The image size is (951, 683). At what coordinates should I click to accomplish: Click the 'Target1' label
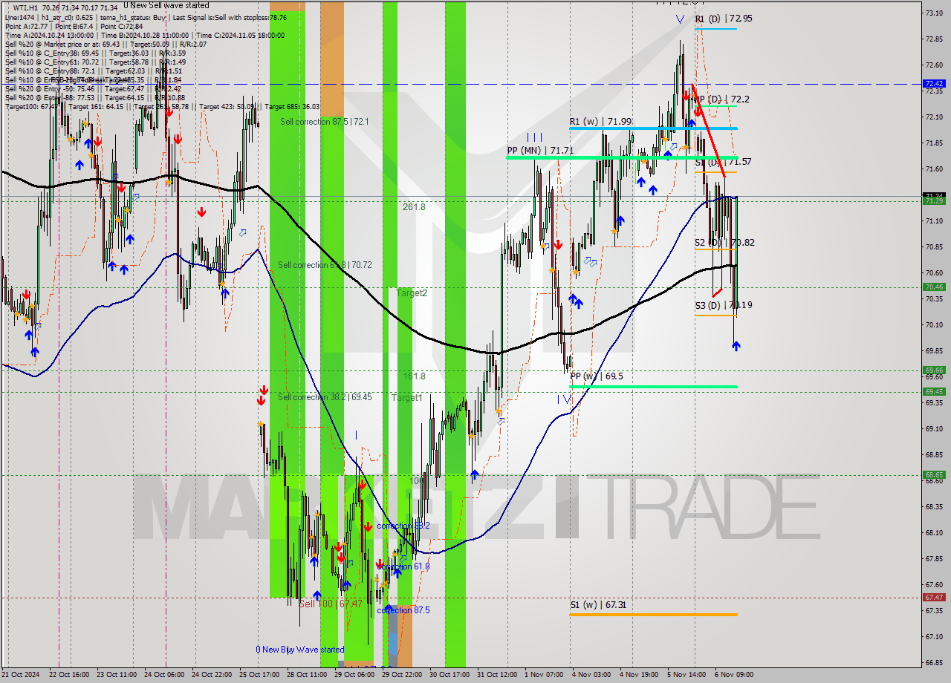coord(406,398)
